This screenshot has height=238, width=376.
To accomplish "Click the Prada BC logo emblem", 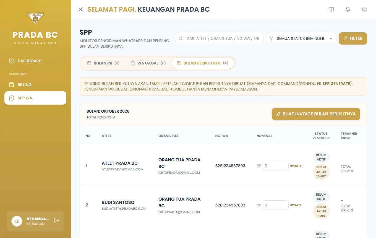I will [x=35, y=18].
